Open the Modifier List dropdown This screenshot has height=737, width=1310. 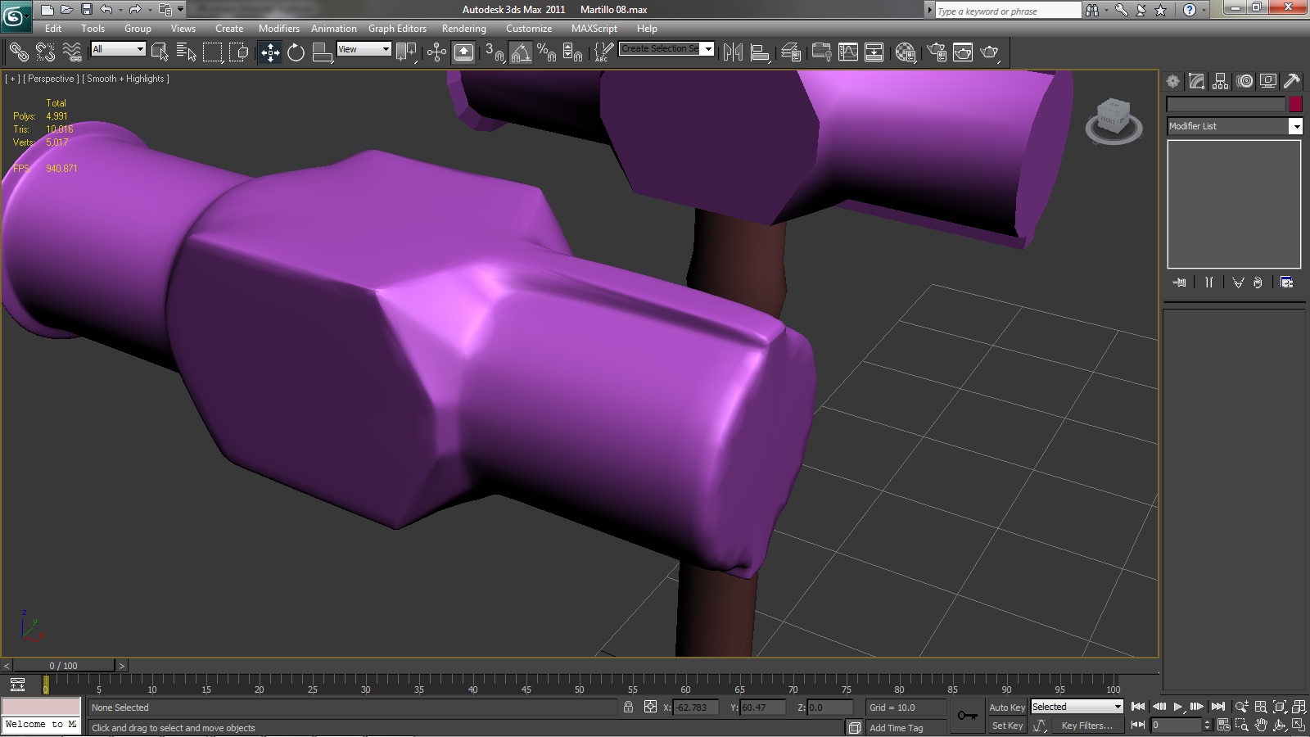[x=1235, y=126]
